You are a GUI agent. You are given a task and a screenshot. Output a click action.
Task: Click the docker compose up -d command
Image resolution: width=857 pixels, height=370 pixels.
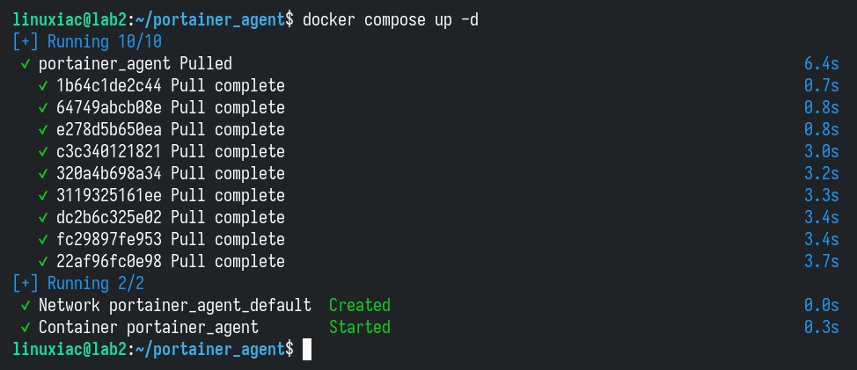coord(391,20)
